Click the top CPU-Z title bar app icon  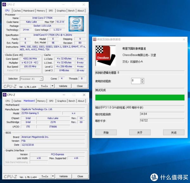[x=4, y=5]
